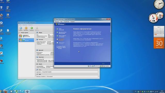
Task: Click the month calendar grid gadget
Action: pyautogui.click(x=159, y=31)
